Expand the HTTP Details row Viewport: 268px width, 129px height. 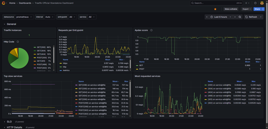click(x=13, y=127)
